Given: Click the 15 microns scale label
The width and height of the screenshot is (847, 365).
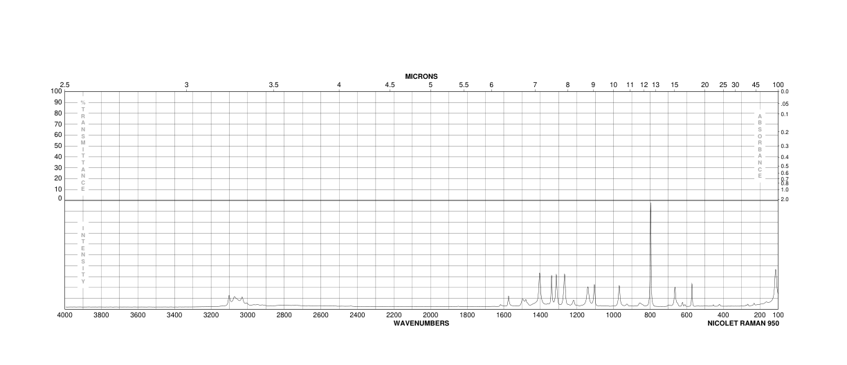Looking at the screenshot, I should (x=674, y=85).
